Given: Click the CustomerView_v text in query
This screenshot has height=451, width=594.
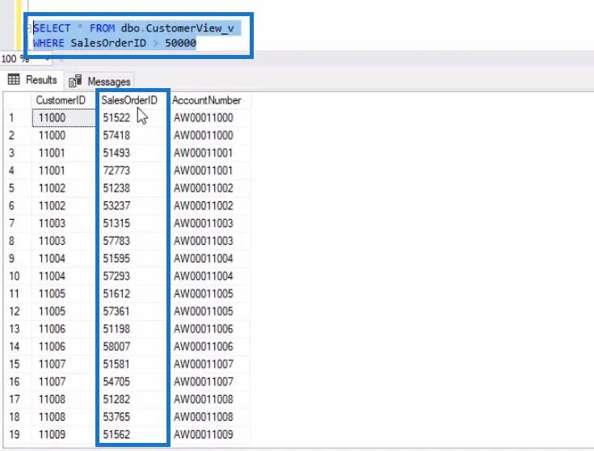Looking at the screenshot, I should pos(190,28).
